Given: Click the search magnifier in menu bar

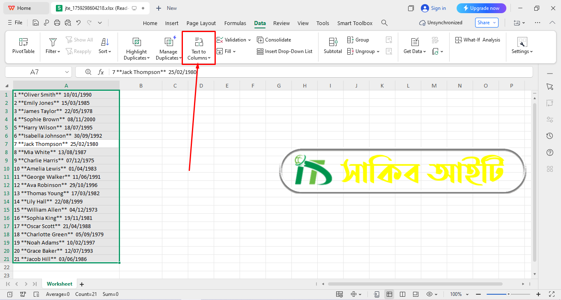Looking at the screenshot, I should point(384,23).
